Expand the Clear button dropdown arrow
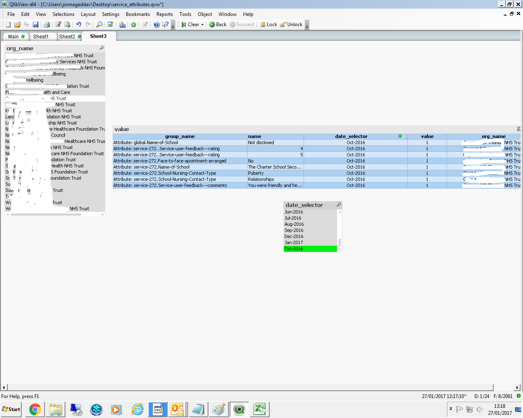Viewport: 523px width, 418px height. click(x=202, y=24)
